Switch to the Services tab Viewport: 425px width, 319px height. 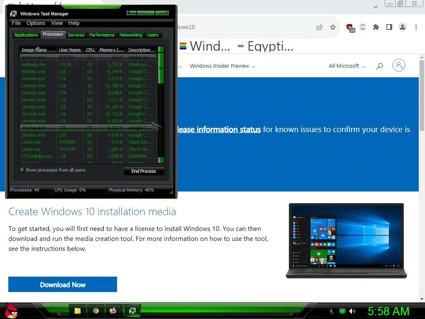76,35
